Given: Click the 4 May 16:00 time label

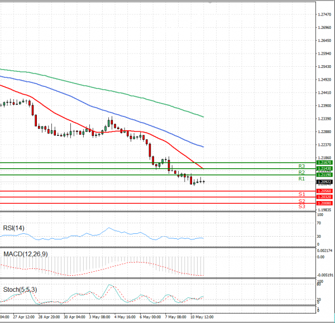Looking at the screenshot, I should 125,317.
